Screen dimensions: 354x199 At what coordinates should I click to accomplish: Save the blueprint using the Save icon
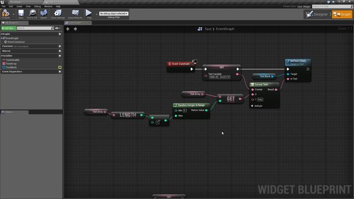[21, 14]
